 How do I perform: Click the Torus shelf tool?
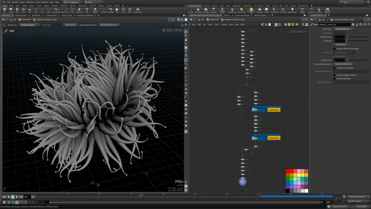click(x=23, y=10)
